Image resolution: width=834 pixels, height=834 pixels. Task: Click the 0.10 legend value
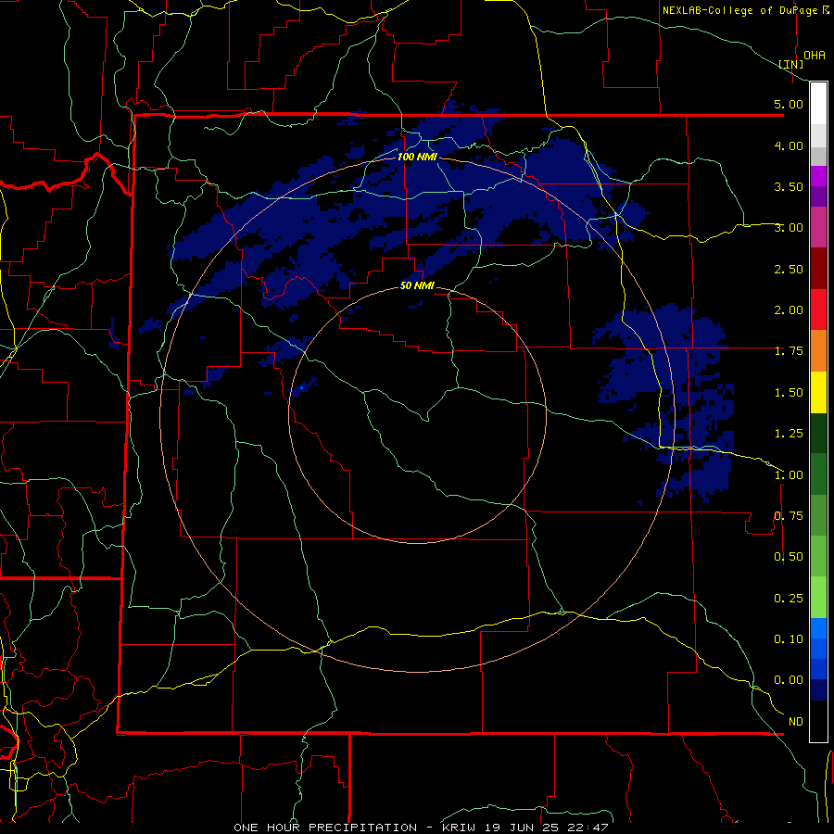[789, 639]
